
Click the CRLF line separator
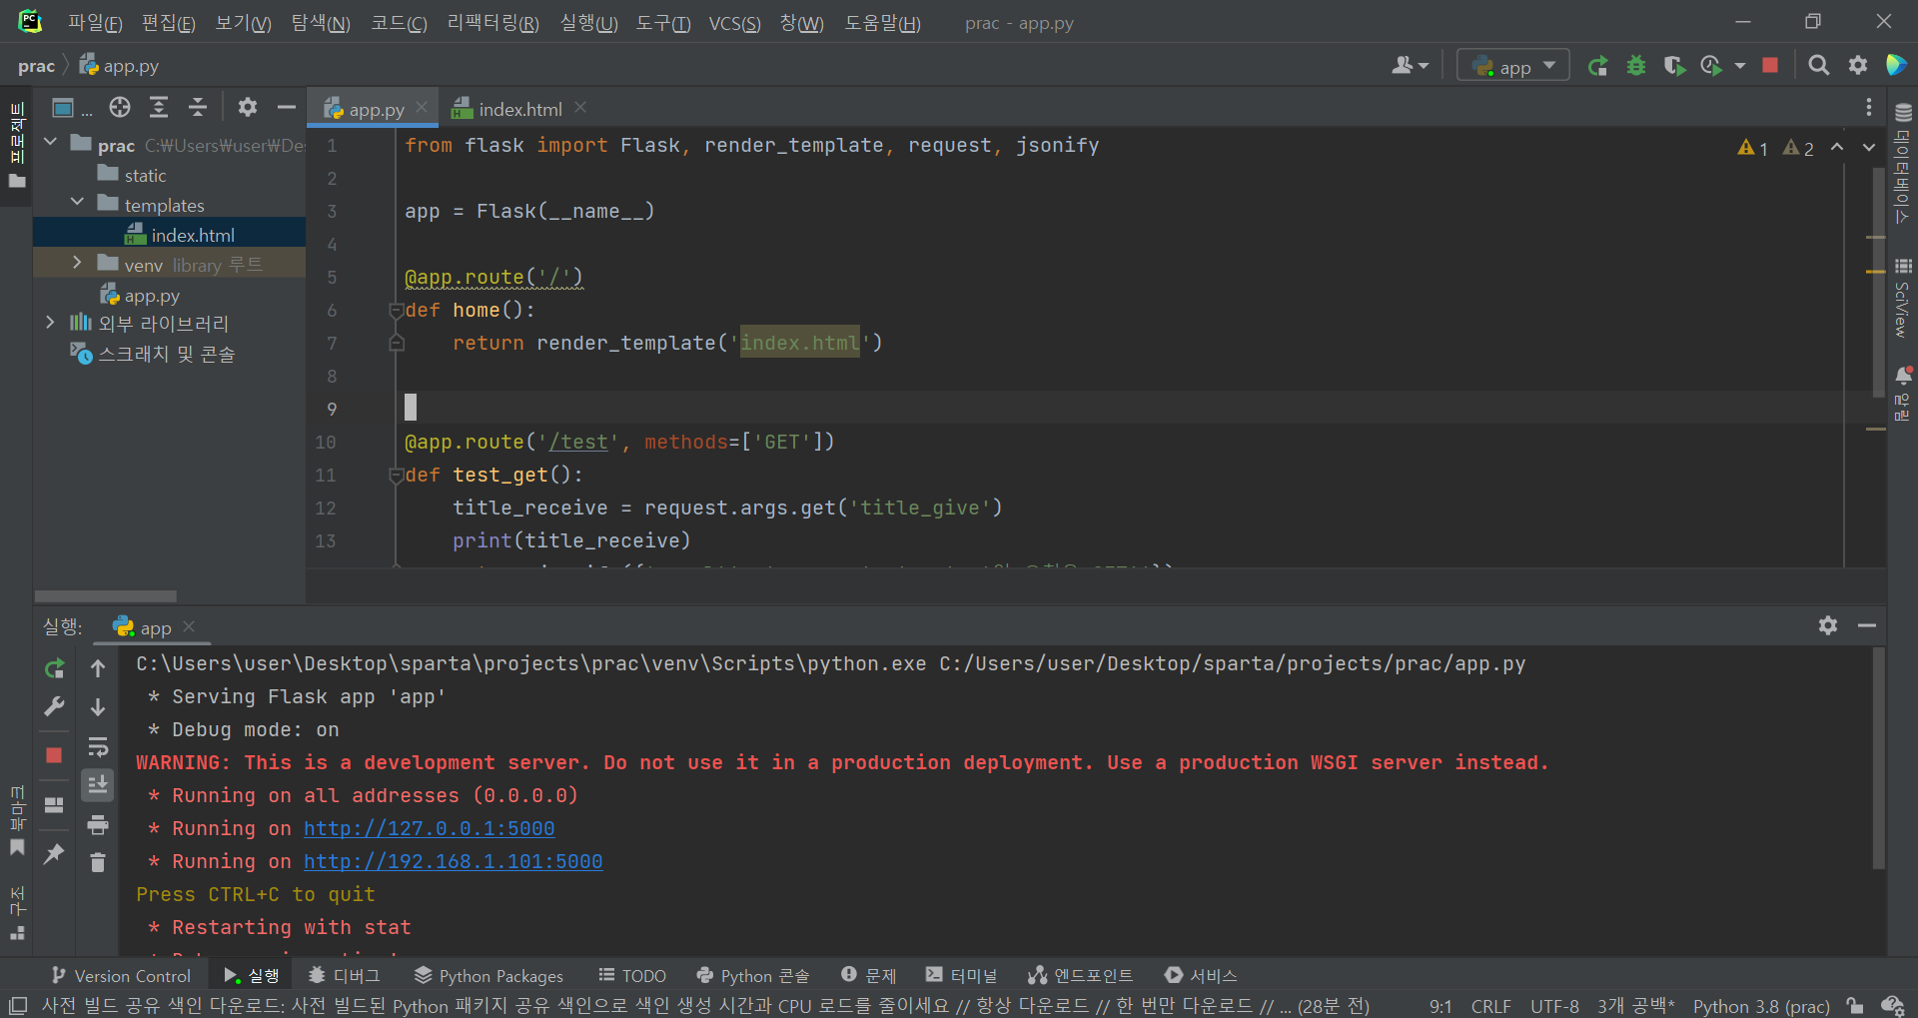(x=1491, y=1006)
